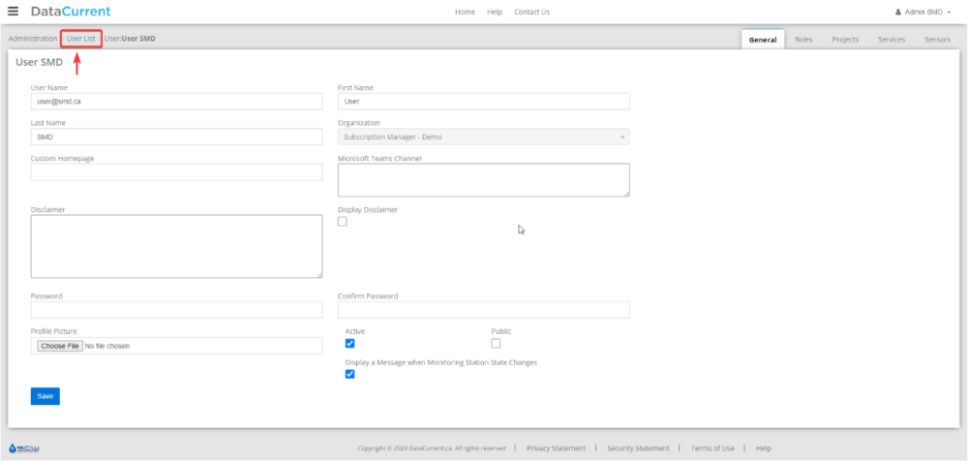This screenshot has width=968, height=461.
Task: Uncheck the Active checkbox
Action: (x=350, y=343)
